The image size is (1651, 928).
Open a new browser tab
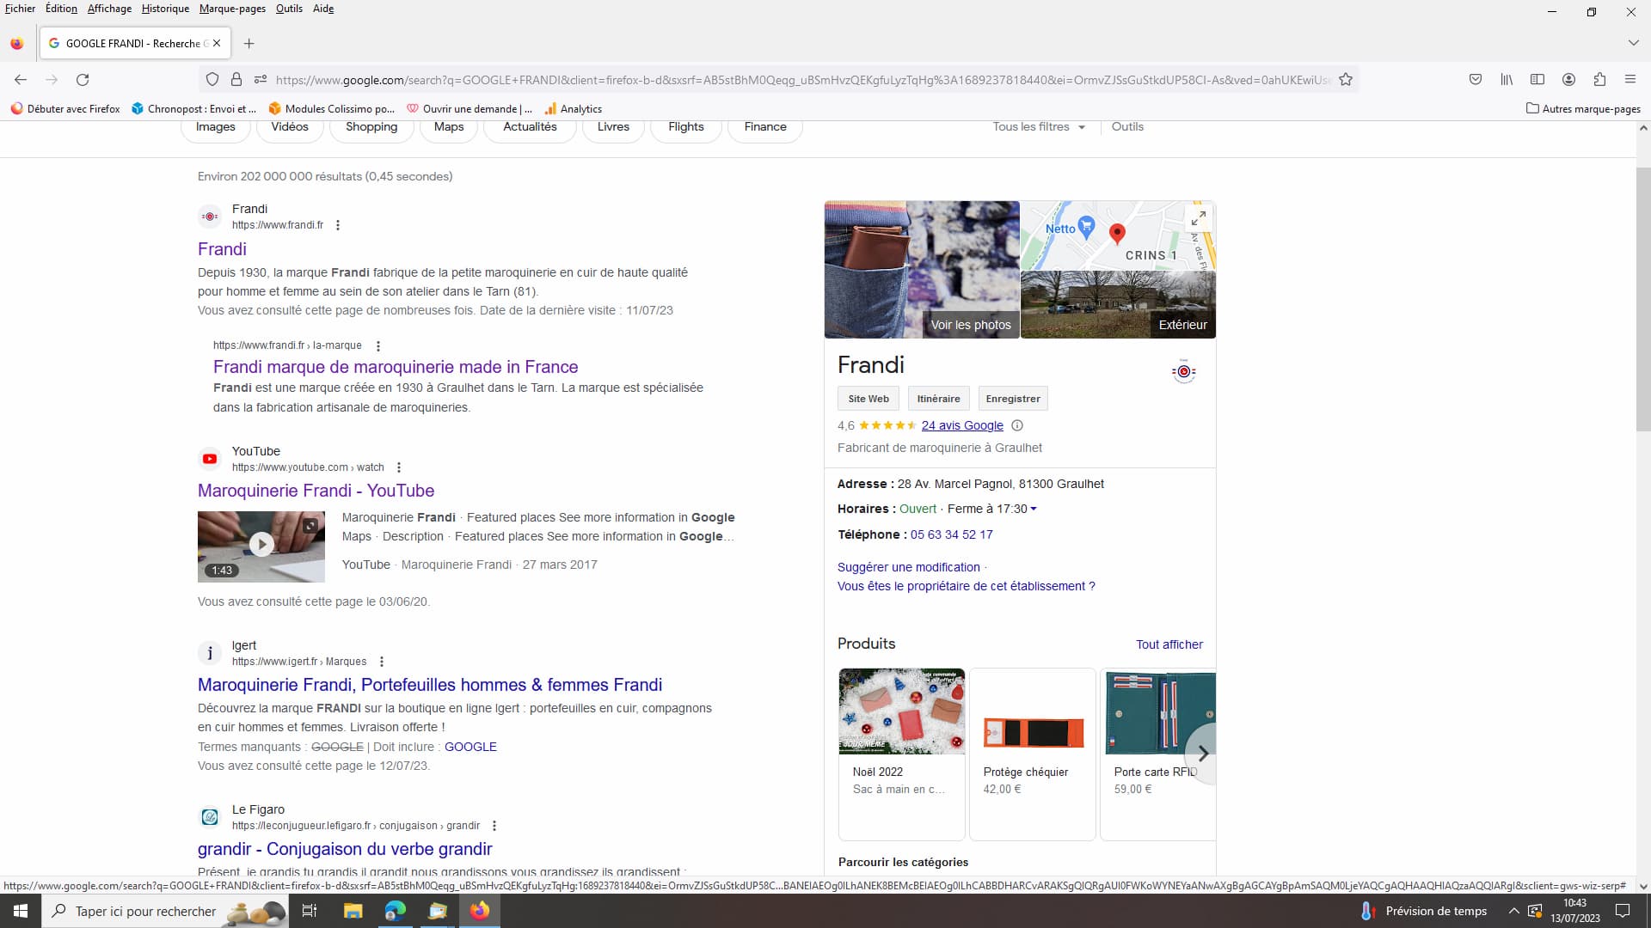click(x=249, y=43)
